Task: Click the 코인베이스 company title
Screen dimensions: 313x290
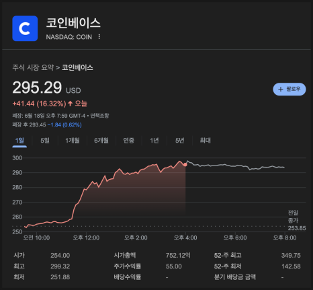Action: point(73,23)
